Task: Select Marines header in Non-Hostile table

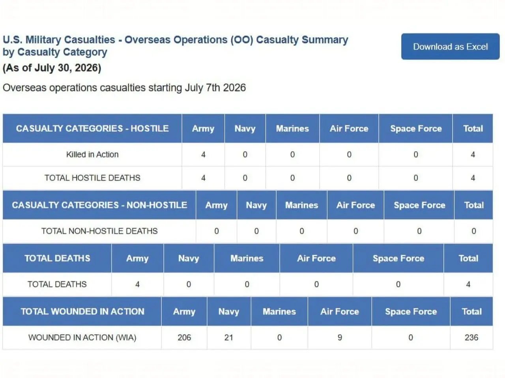Action: click(x=302, y=205)
